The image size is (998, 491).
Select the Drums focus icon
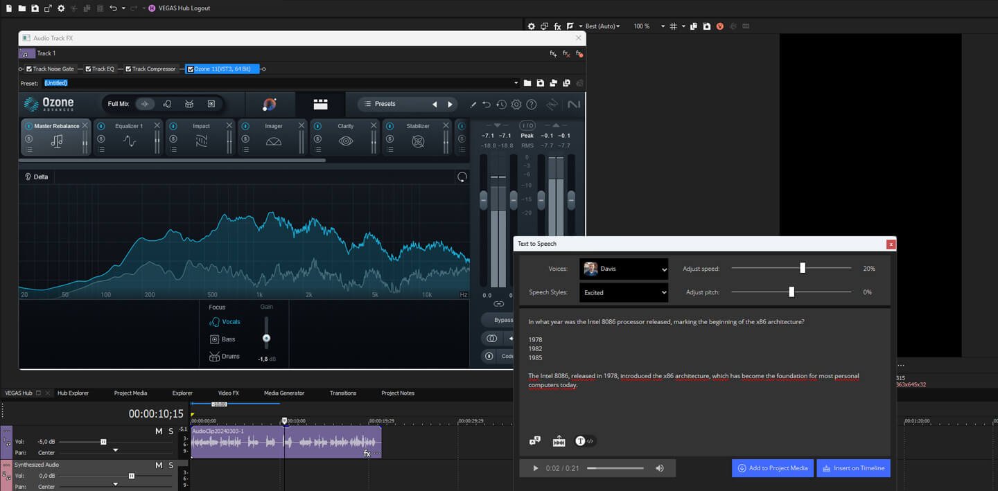pos(215,357)
